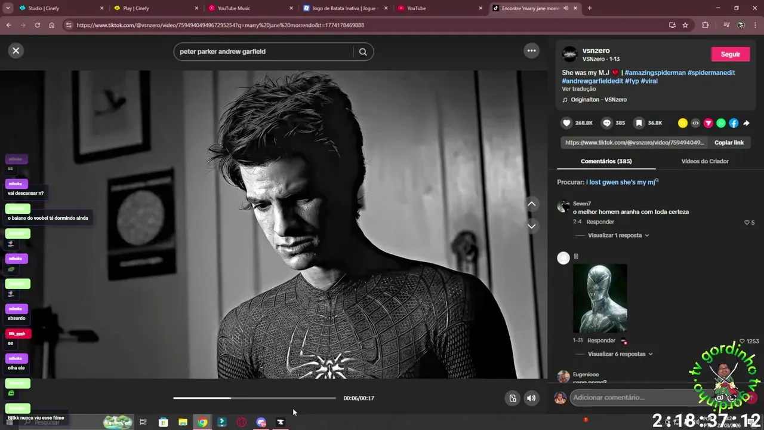This screenshot has width=764, height=430.
Task: Open the three-dot more options menu
Action: (531, 51)
